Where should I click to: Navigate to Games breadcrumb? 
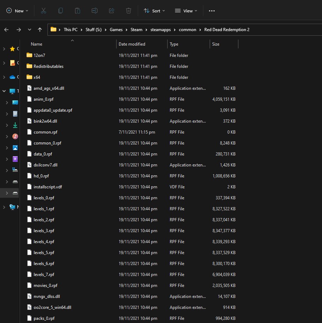116,30
